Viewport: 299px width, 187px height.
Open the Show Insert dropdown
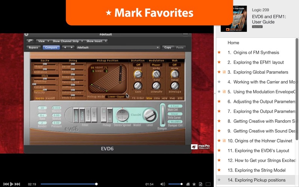(x=96, y=41)
